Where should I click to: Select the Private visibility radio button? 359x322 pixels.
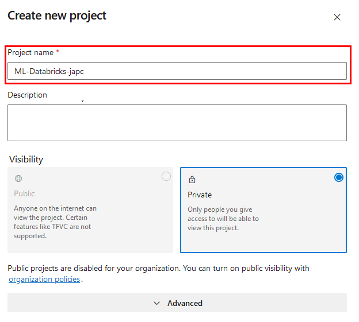[x=338, y=177]
